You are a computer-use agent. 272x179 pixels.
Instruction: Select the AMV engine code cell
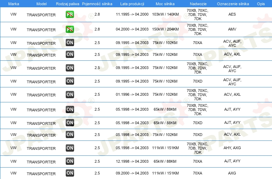(x=232, y=29)
